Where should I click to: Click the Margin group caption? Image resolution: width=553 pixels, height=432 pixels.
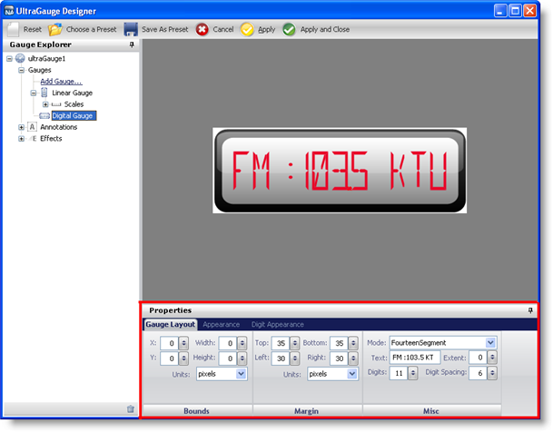click(x=307, y=411)
